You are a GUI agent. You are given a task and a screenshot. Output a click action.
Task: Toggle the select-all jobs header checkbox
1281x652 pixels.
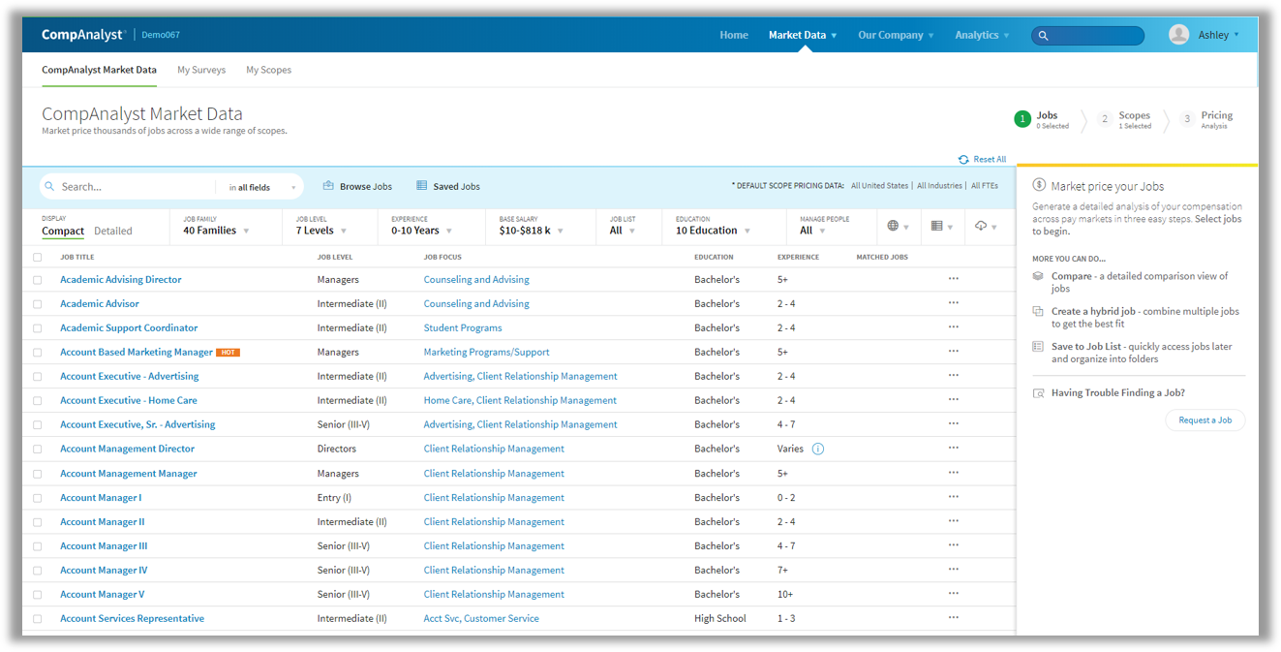click(x=38, y=258)
